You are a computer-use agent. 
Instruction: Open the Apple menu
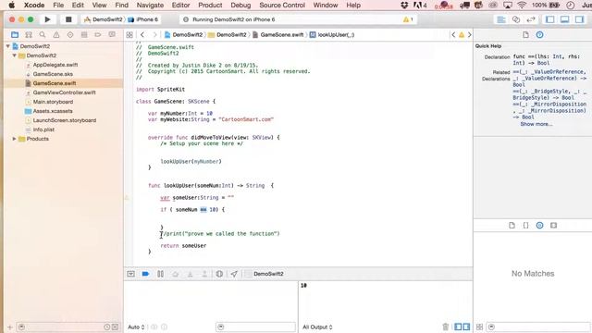click(x=12, y=6)
